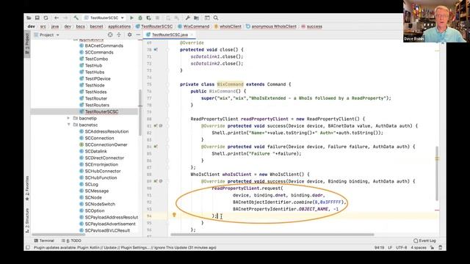Open the Terminal tool window
The height and width of the screenshot is (264, 470).
[44, 241]
